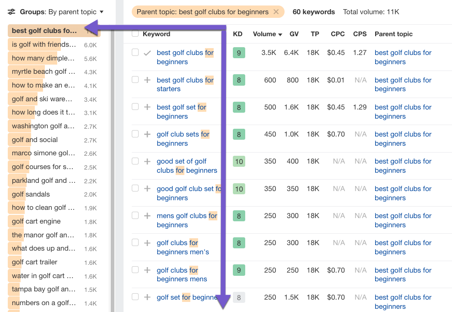Add 'good set of golf clubs for beginners' with plus
452x312 pixels.
(147, 161)
